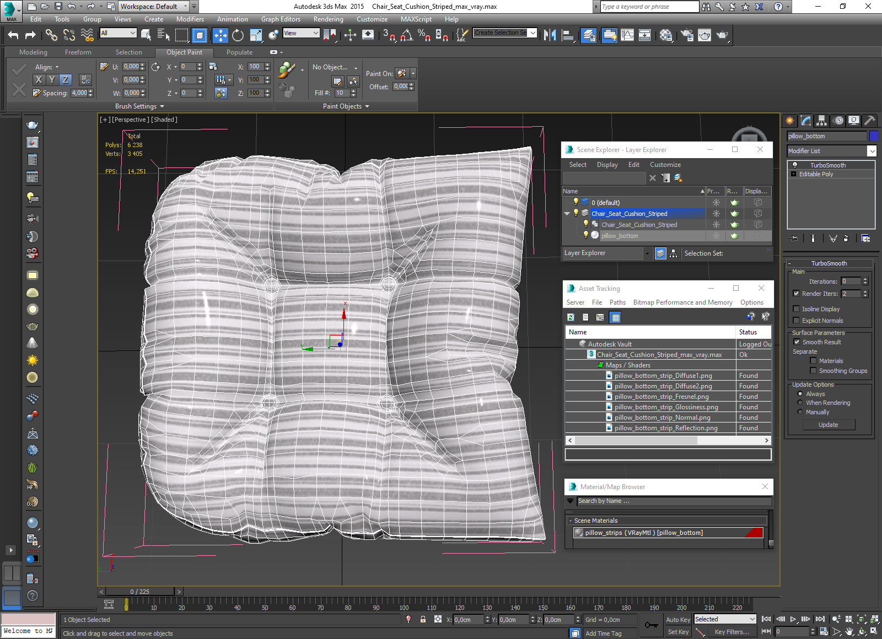Toggle the Render Iters checkbox
This screenshot has width=882, height=639.
[x=796, y=294]
